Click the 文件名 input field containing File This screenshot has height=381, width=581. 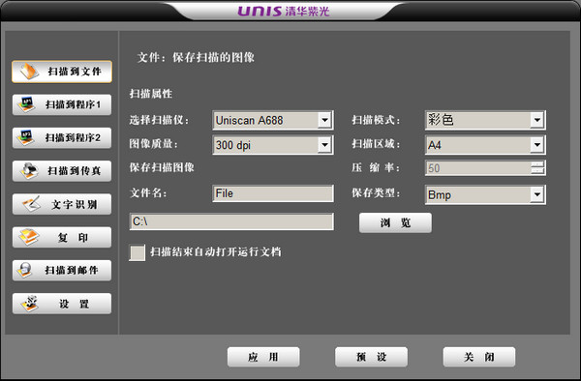tap(273, 193)
